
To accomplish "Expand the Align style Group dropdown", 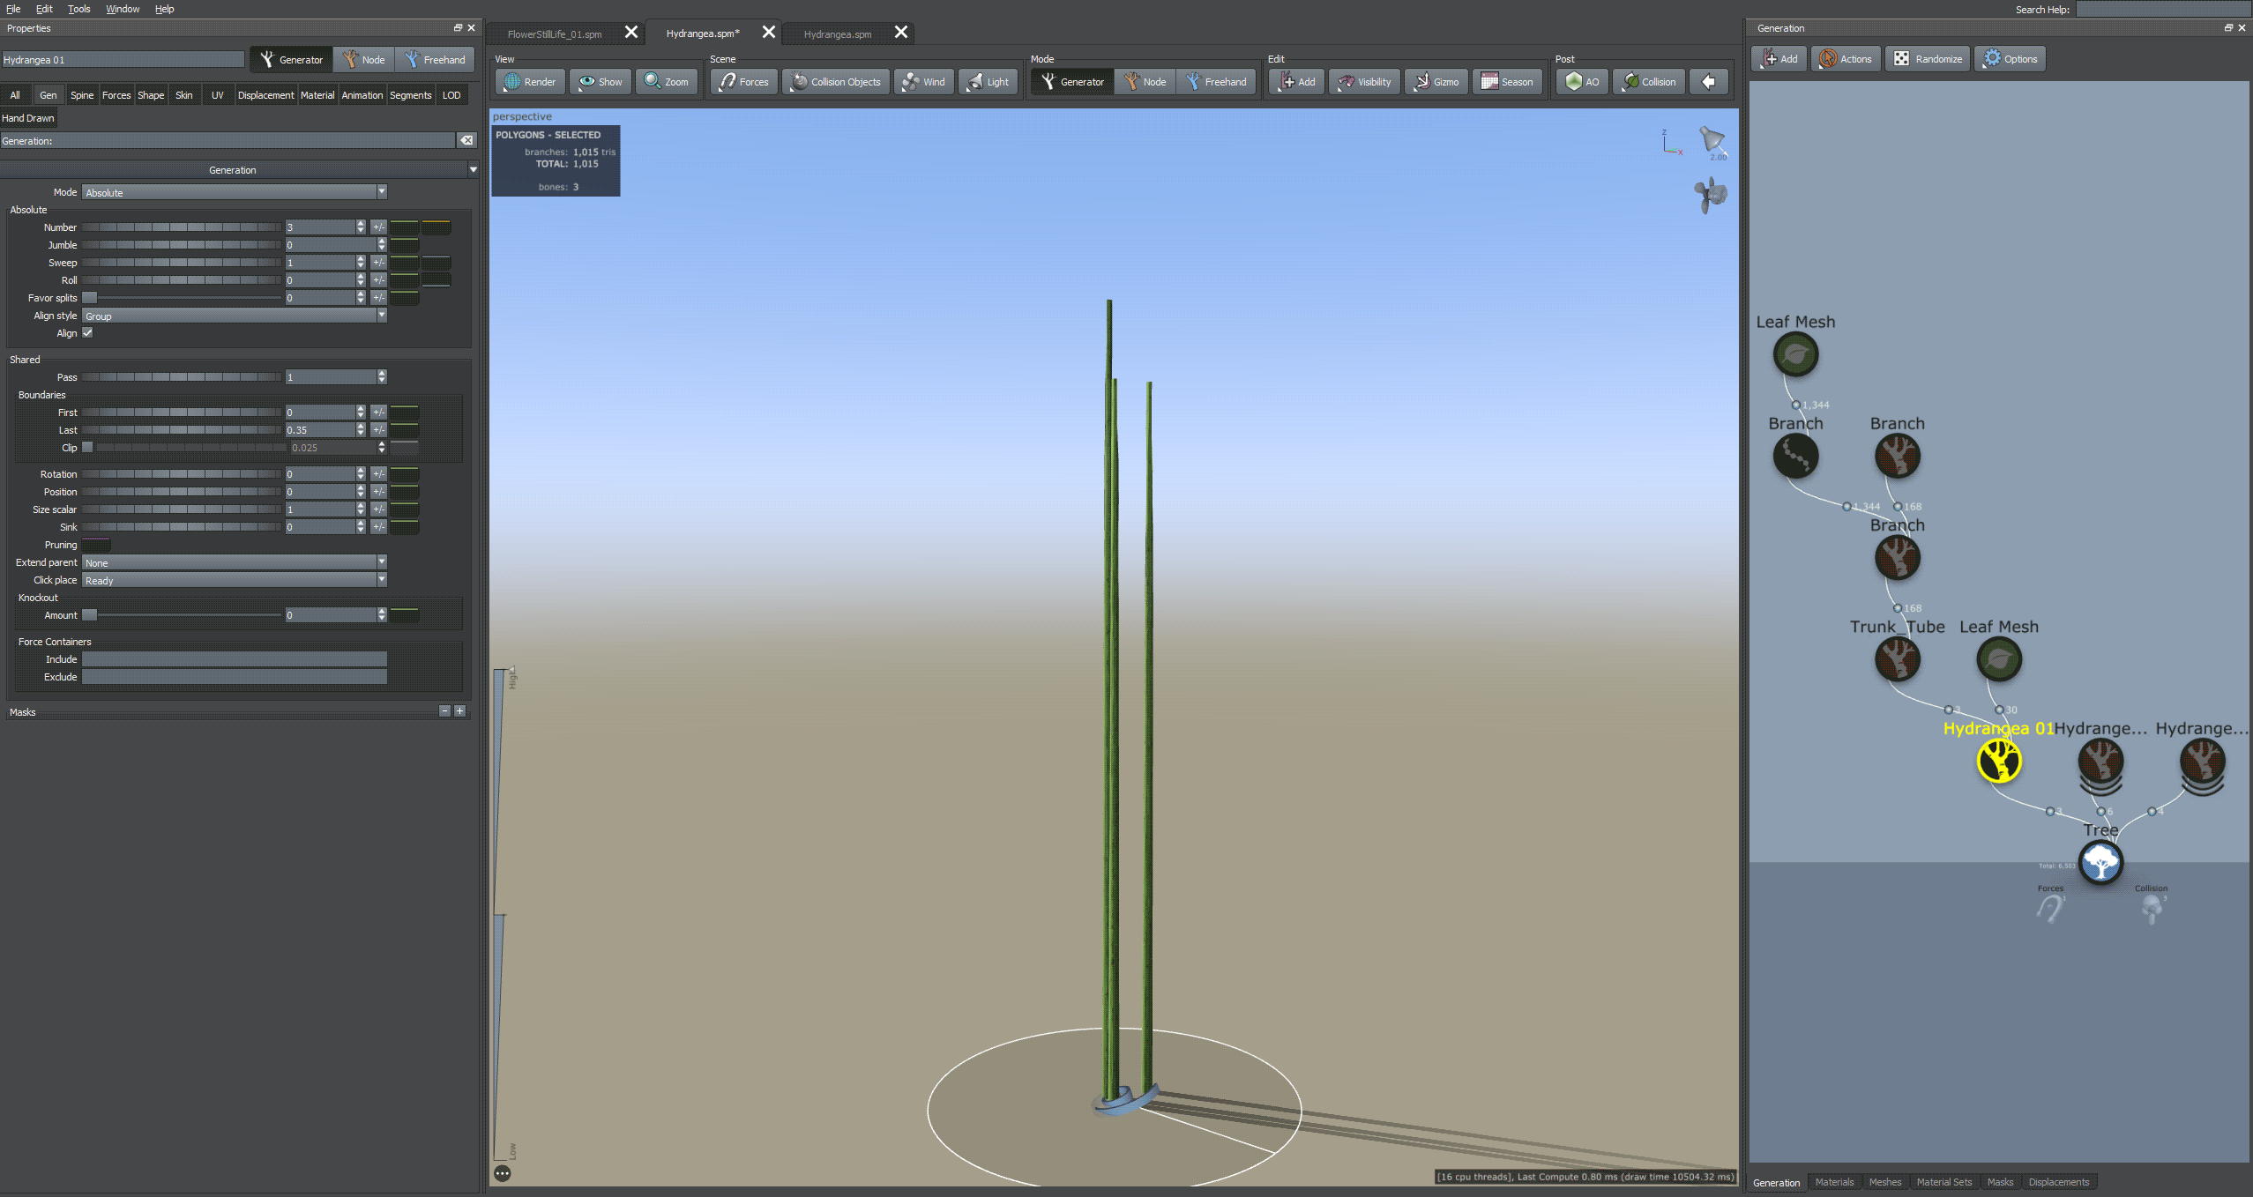I will tap(234, 316).
